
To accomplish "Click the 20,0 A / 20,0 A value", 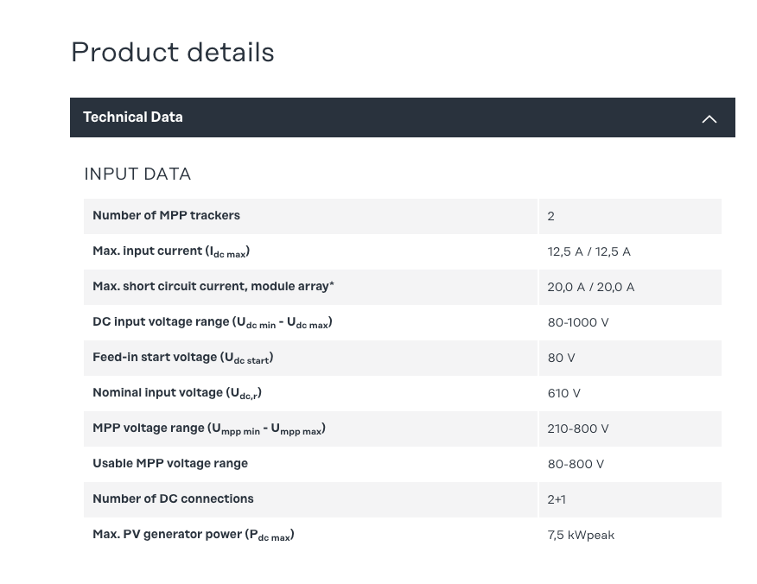I will click(590, 287).
